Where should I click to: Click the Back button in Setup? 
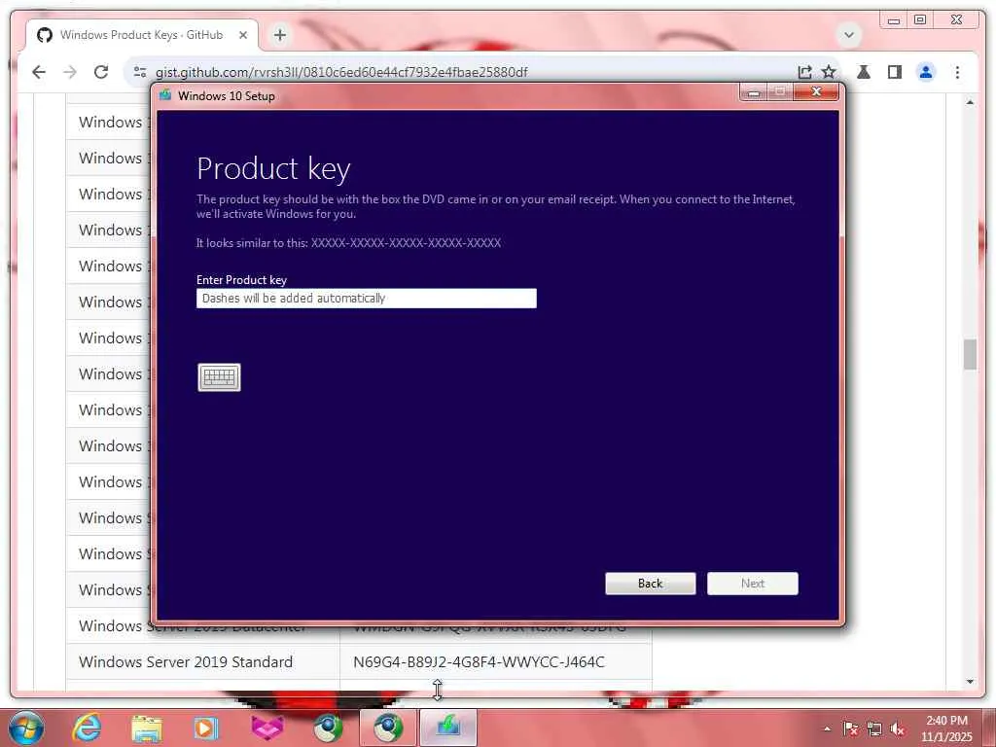pos(651,584)
